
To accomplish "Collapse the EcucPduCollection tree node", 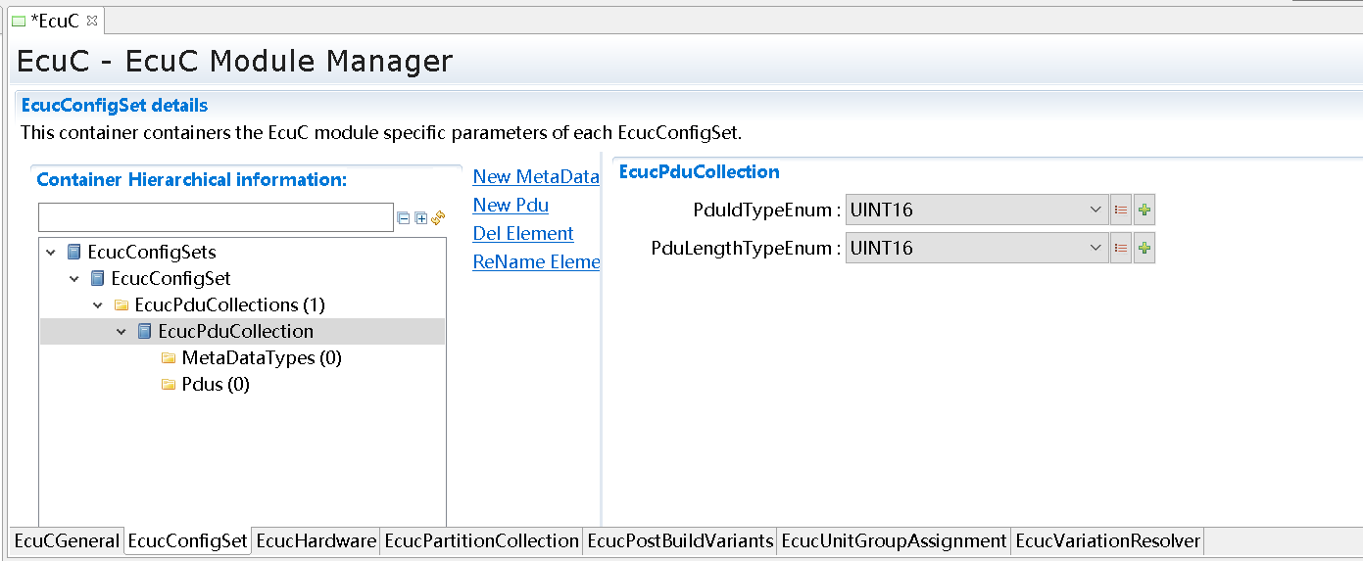I will (122, 332).
